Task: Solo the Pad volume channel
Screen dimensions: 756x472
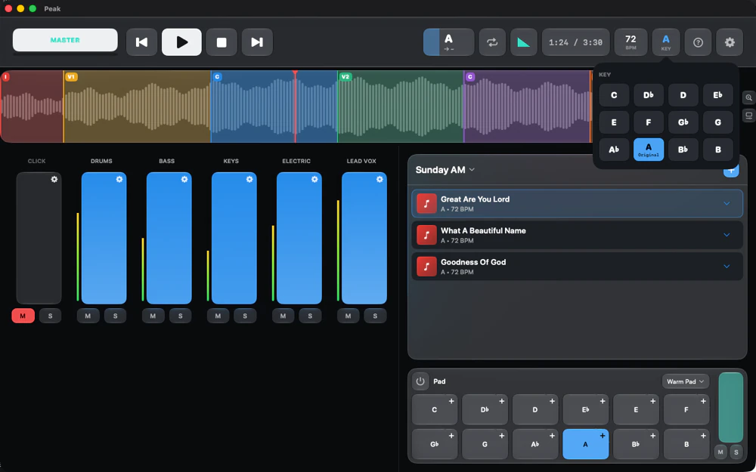Action: pos(736,452)
